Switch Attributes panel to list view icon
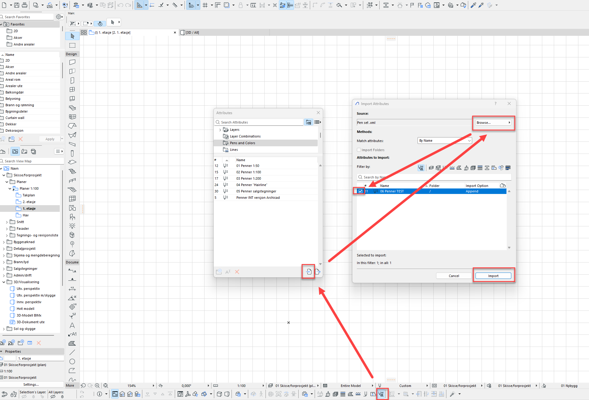 [x=317, y=122]
